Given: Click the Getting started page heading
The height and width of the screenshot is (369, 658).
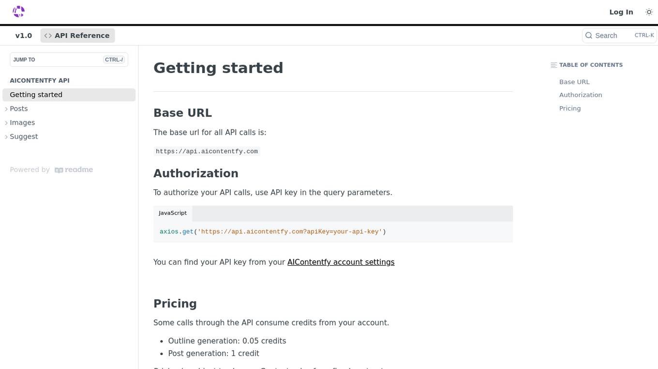Looking at the screenshot, I should [218, 68].
